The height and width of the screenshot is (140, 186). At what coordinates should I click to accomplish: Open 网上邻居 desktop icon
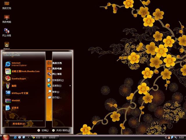pyautogui.click(x=6, y=32)
